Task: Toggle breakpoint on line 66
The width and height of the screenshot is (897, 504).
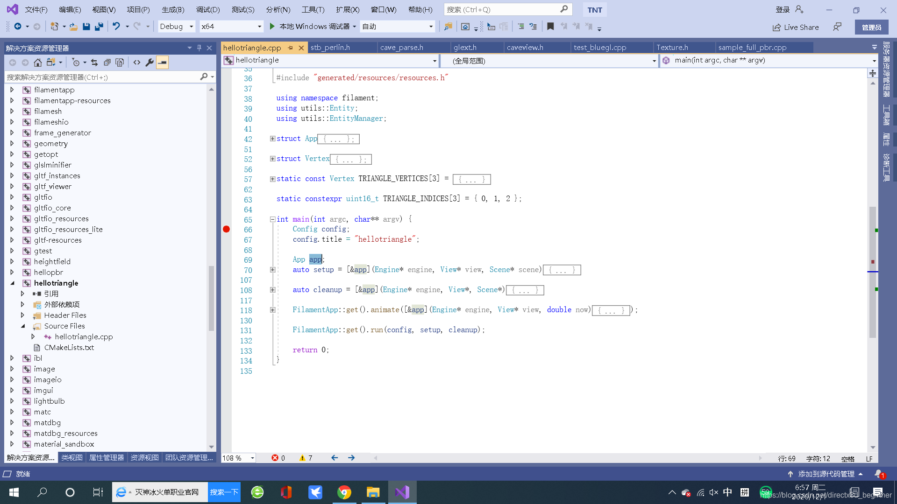Action: (226, 229)
